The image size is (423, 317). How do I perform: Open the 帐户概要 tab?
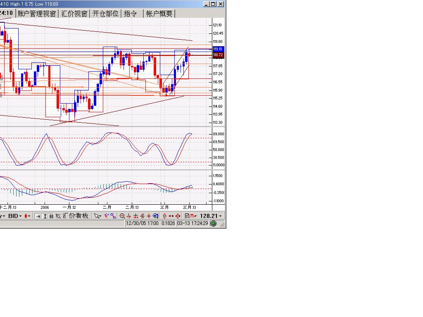tap(159, 14)
